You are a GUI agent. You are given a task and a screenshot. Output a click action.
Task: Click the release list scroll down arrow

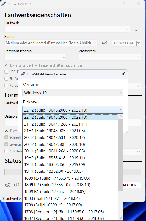tap(120, 218)
